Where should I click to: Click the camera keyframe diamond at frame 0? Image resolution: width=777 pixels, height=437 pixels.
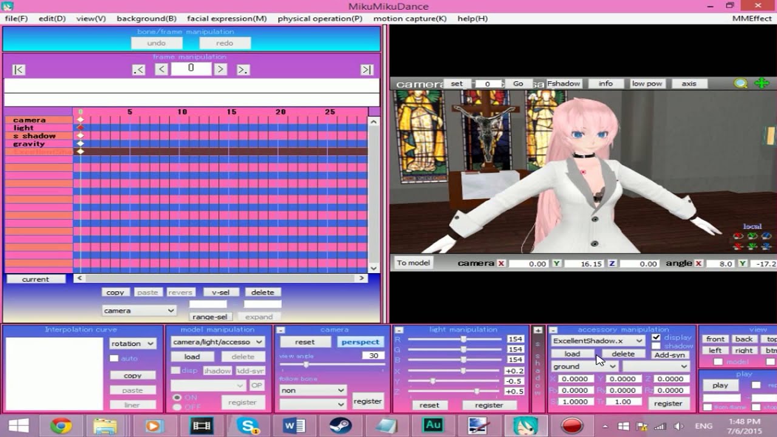pyautogui.click(x=80, y=120)
